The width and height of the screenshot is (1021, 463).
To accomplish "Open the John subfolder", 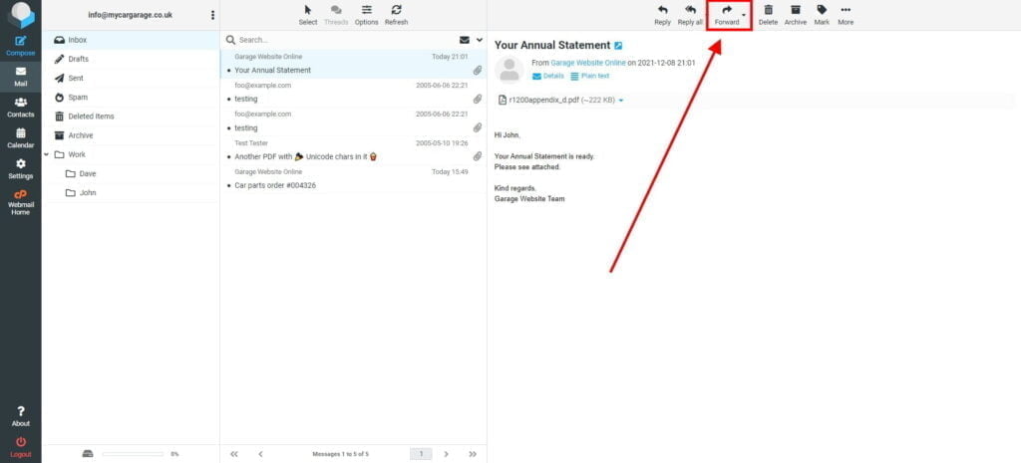I will tap(131, 193).
